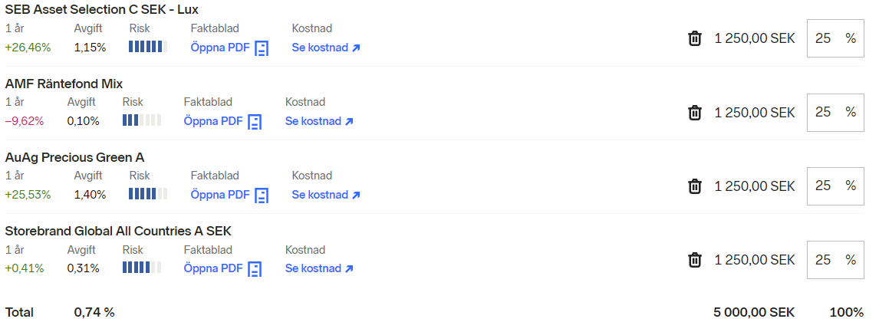Click trash icon for AuAg Precious Green A
The image size is (879, 332).
click(x=695, y=186)
